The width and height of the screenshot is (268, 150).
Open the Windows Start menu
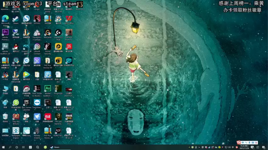[x=3, y=147]
